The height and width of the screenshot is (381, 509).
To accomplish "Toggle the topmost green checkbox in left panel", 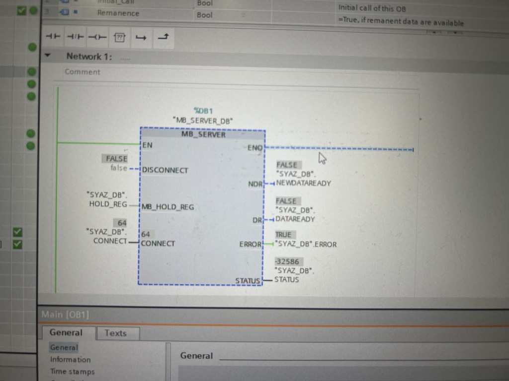I will 21,10.
